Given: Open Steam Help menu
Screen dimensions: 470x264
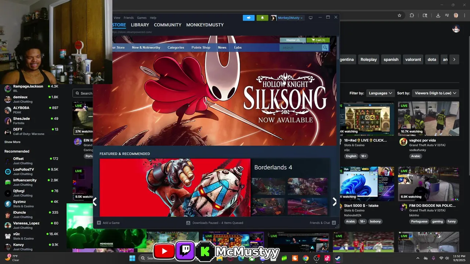Looking at the screenshot, I should (153, 18).
